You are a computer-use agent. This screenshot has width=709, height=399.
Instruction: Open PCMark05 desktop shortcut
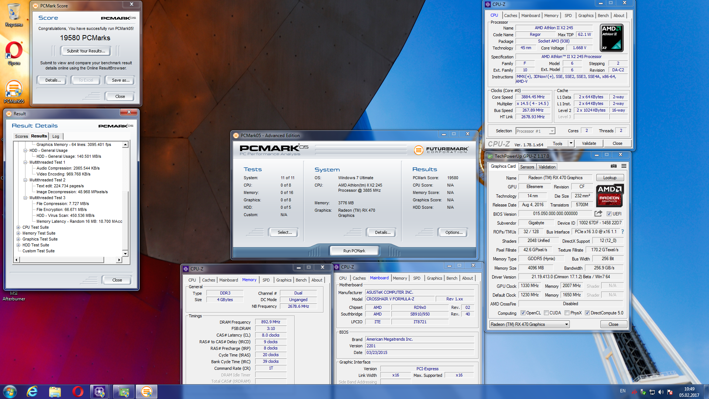click(14, 92)
